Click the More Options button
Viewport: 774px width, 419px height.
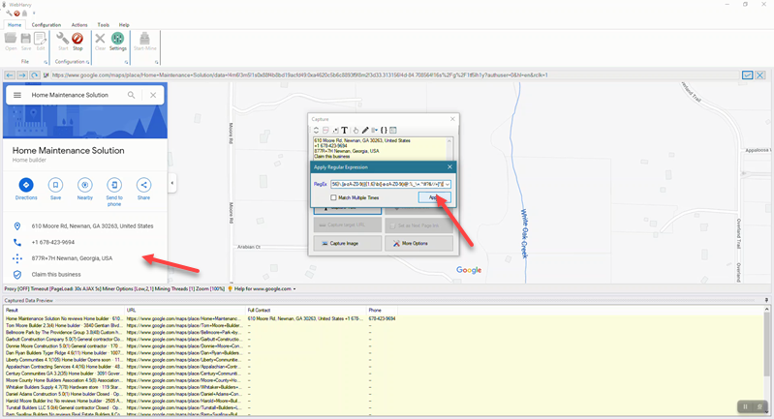tap(418, 243)
